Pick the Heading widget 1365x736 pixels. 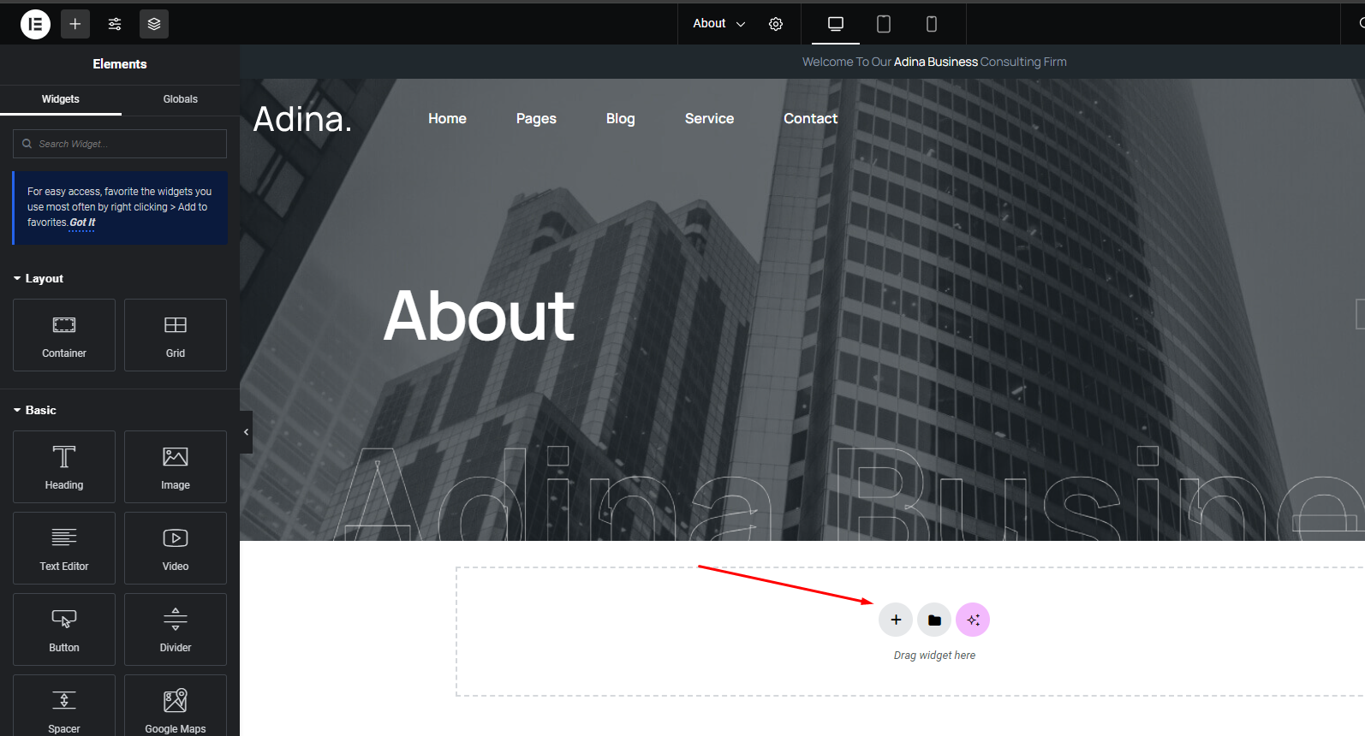[64, 466]
